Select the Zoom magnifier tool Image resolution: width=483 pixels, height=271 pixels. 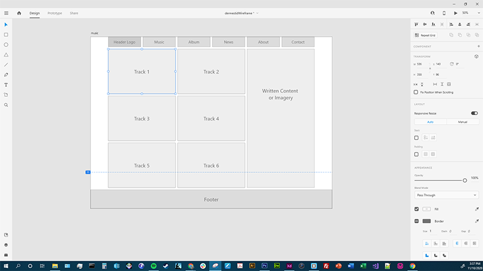pos(6,105)
